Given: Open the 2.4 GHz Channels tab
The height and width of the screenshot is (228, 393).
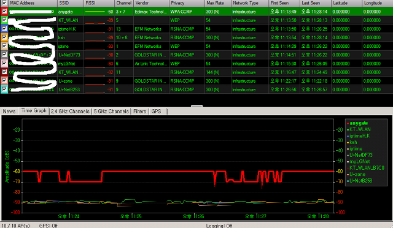Looking at the screenshot, I should coord(70,111).
